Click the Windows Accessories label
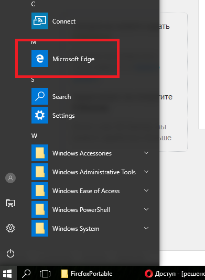Viewport: 205px width, 280px height. 82,153
